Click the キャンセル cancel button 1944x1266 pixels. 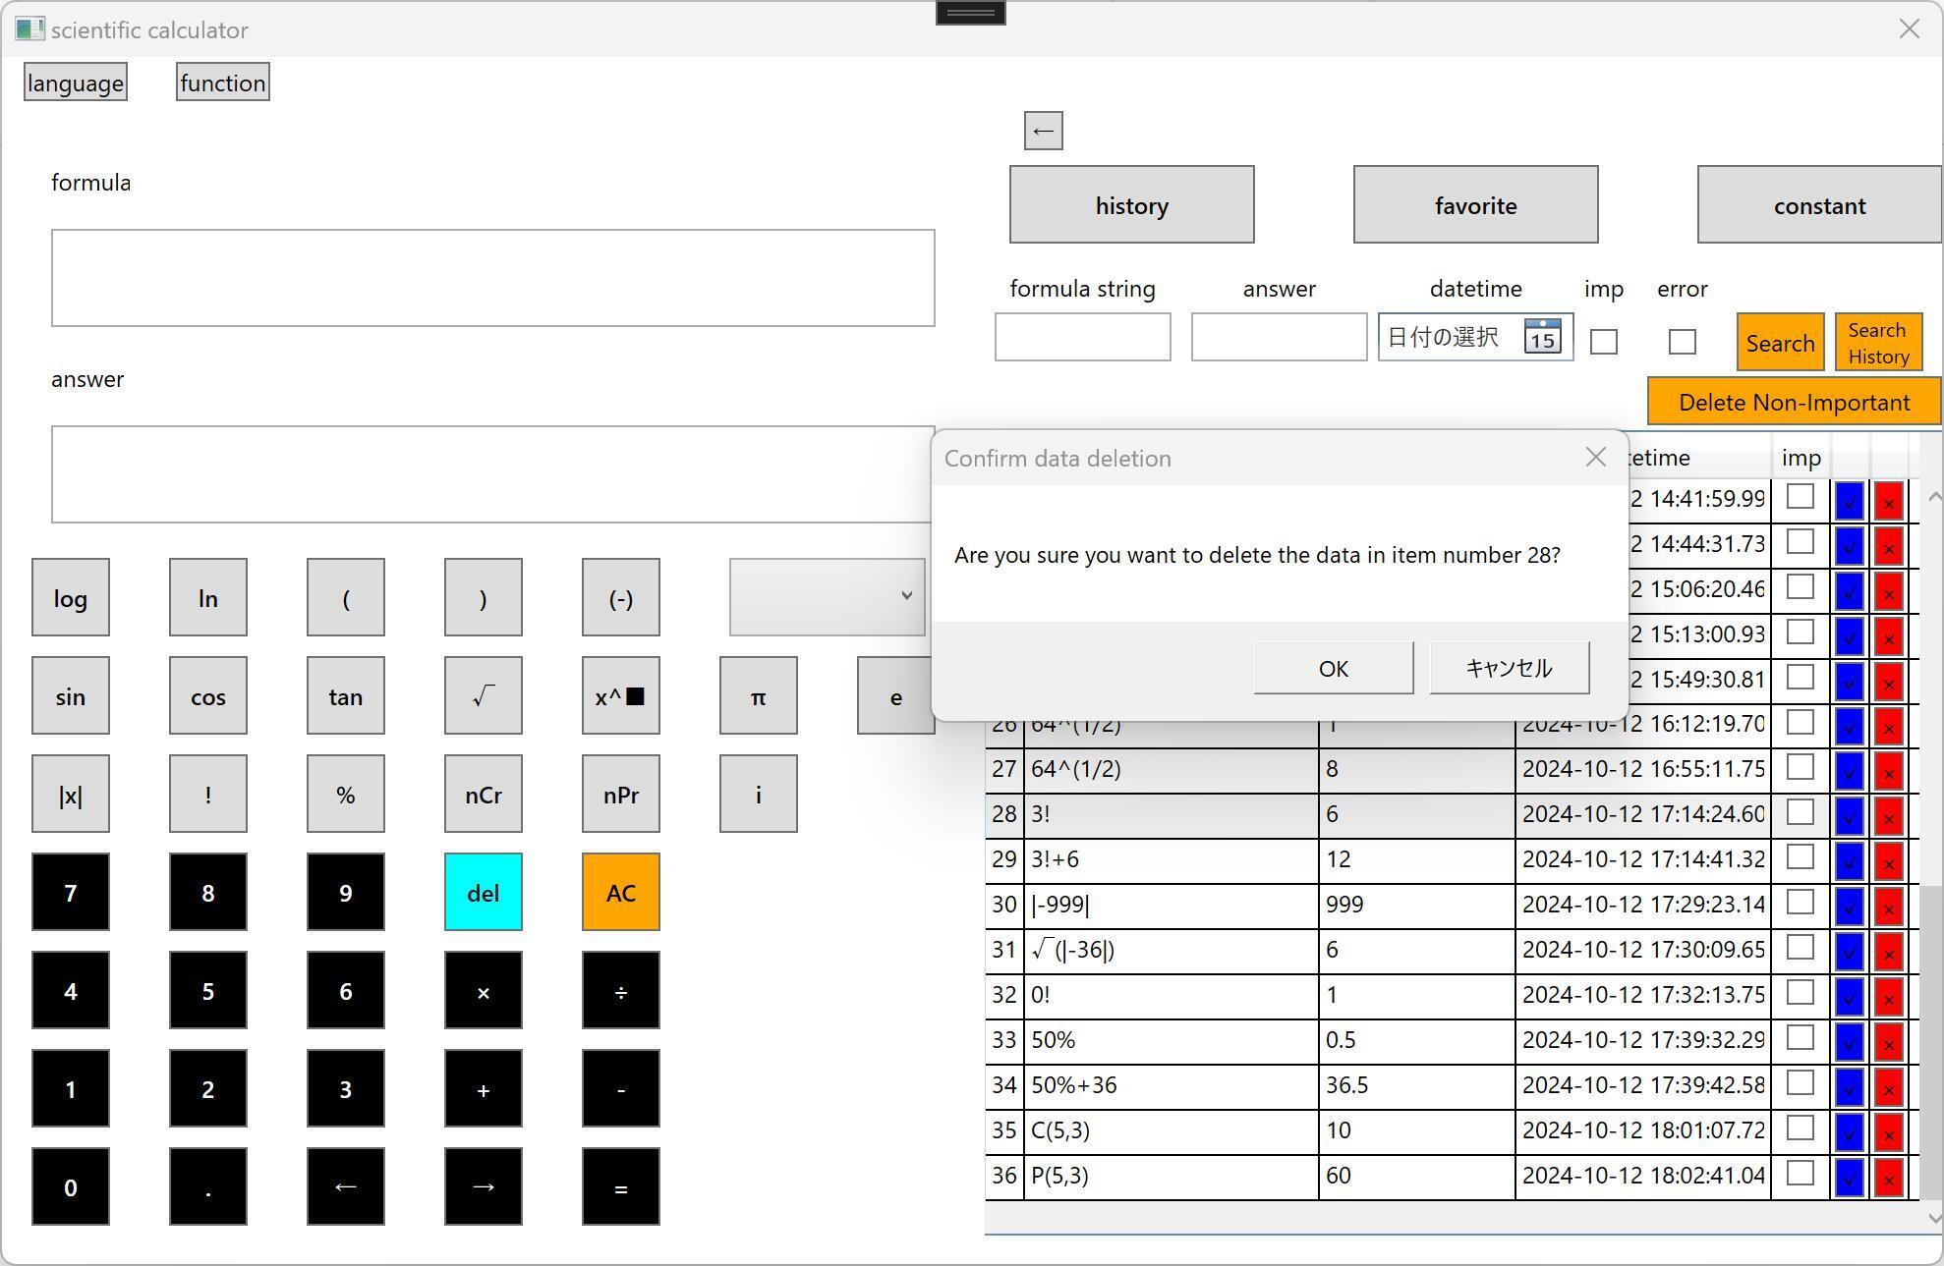[1509, 669]
